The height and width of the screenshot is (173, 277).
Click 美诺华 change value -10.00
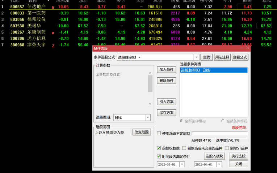63,26
